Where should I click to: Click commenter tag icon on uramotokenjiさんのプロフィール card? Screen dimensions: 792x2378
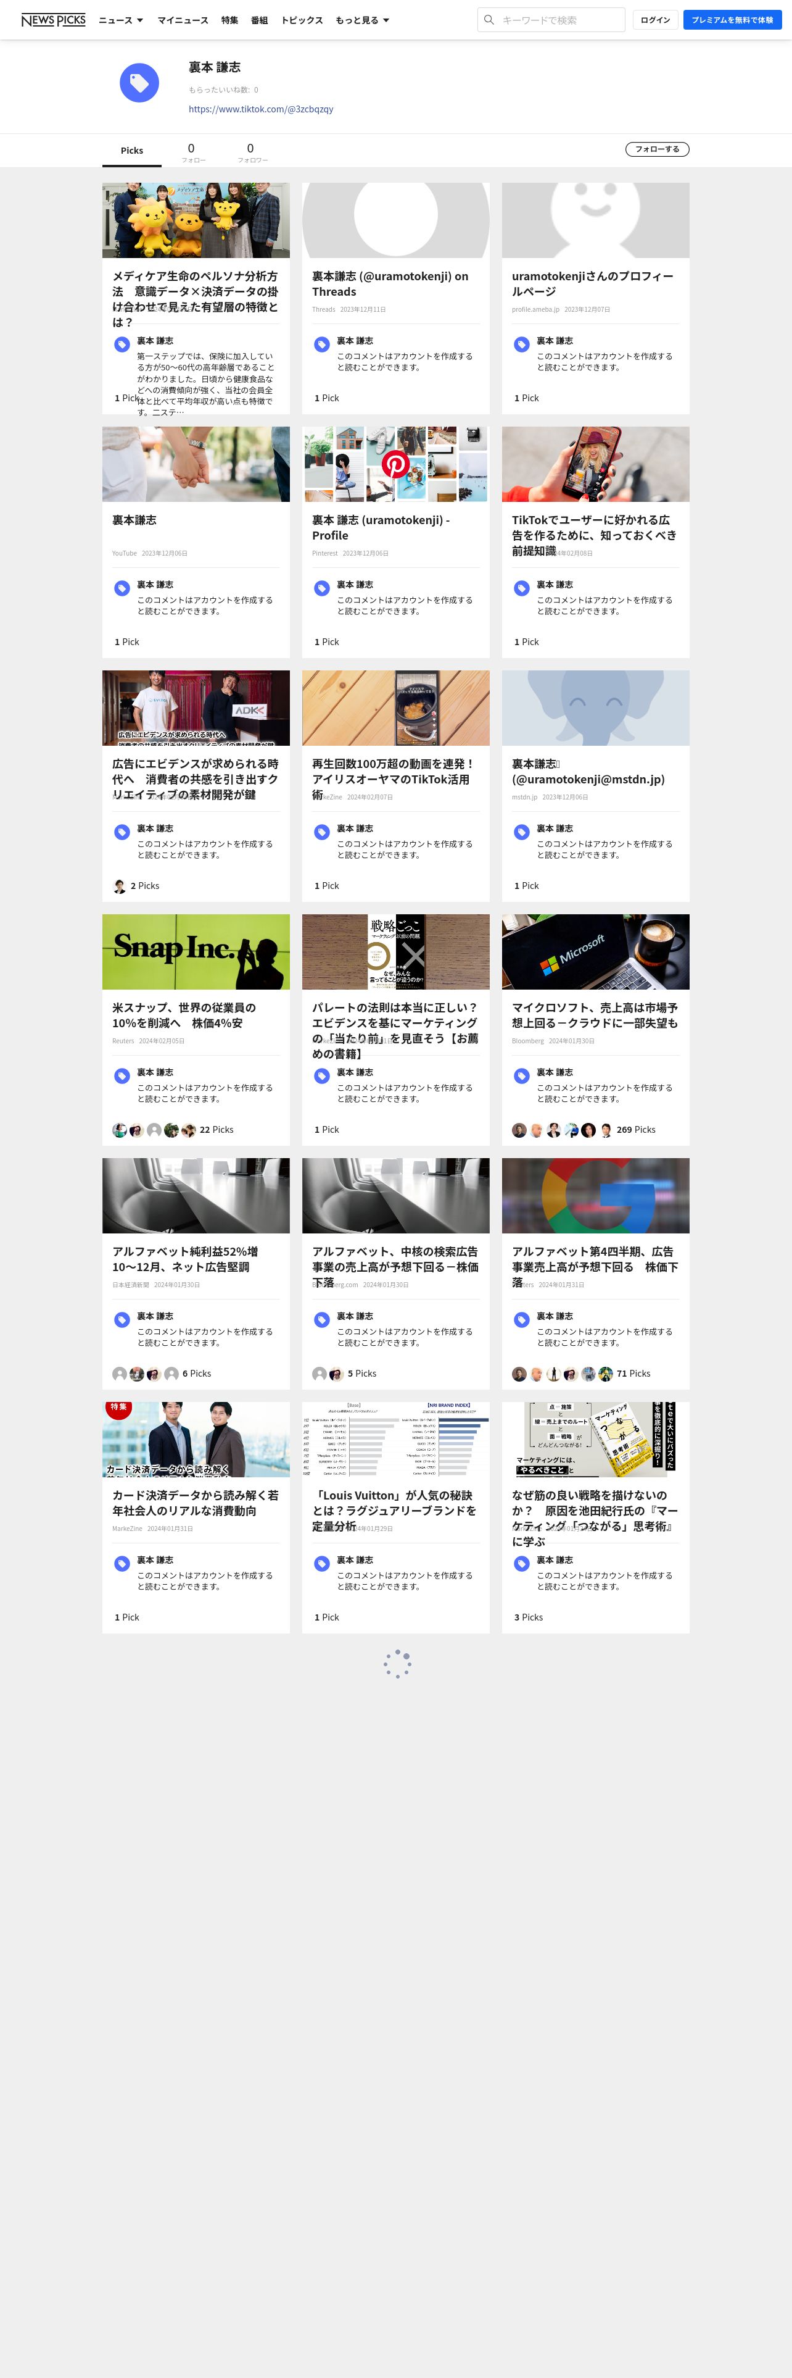(522, 344)
